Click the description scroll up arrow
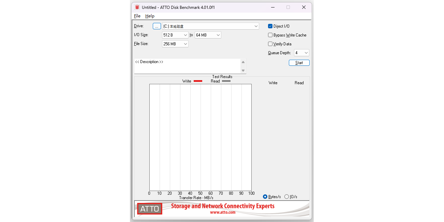 tap(243, 62)
